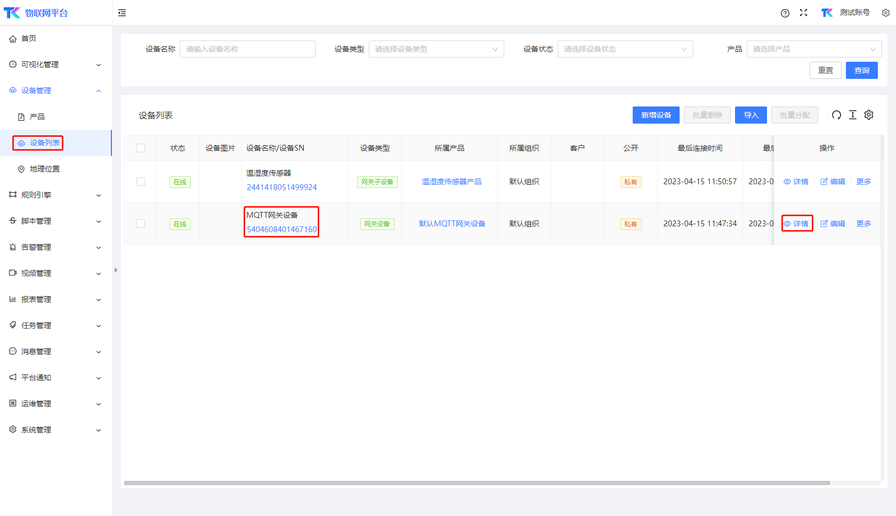
Task: Click the 脚本管理 icon
Action: pos(13,221)
